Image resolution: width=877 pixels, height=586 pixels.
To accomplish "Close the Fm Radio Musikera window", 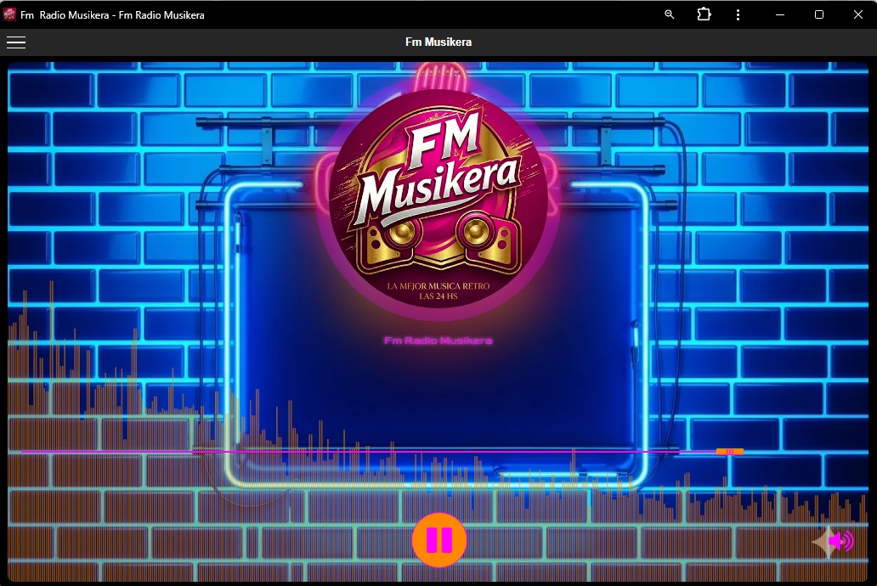I will 857,14.
